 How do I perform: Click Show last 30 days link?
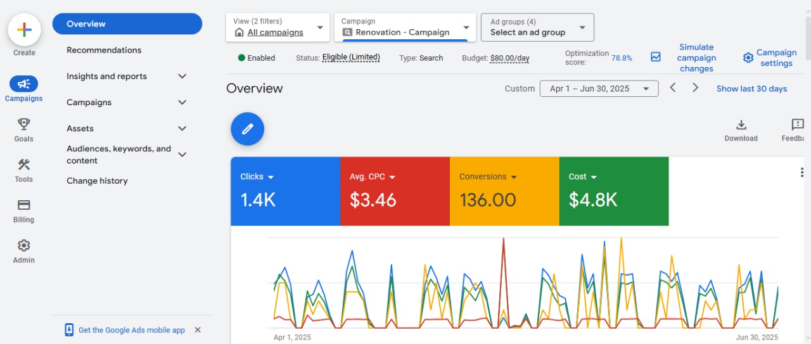coord(751,89)
